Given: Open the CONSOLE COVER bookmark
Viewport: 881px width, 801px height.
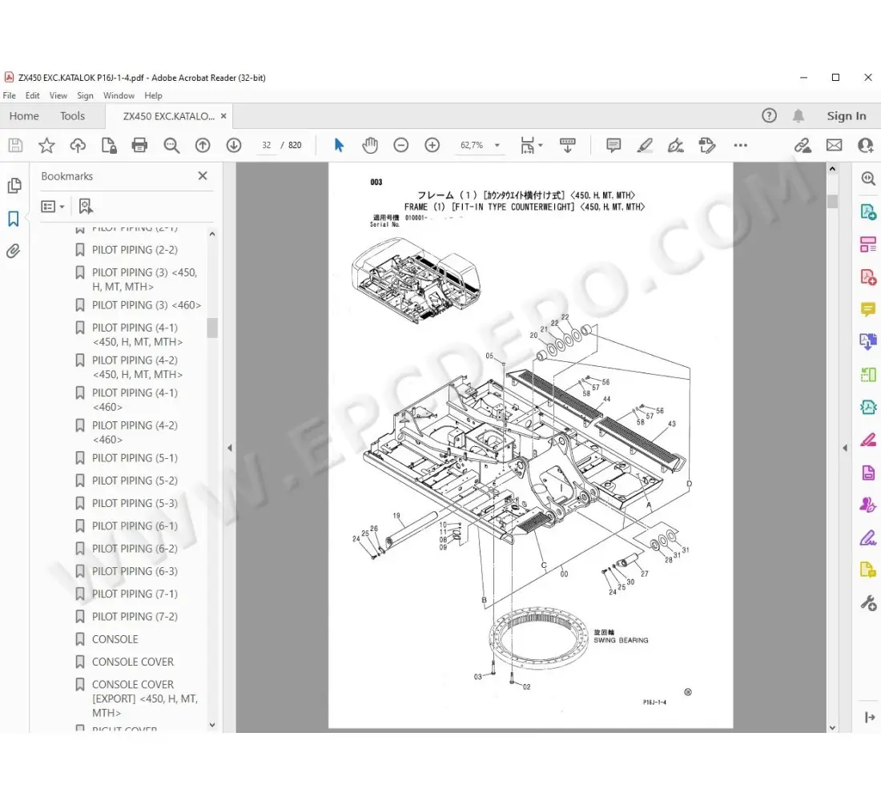Looking at the screenshot, I should 133,662.
